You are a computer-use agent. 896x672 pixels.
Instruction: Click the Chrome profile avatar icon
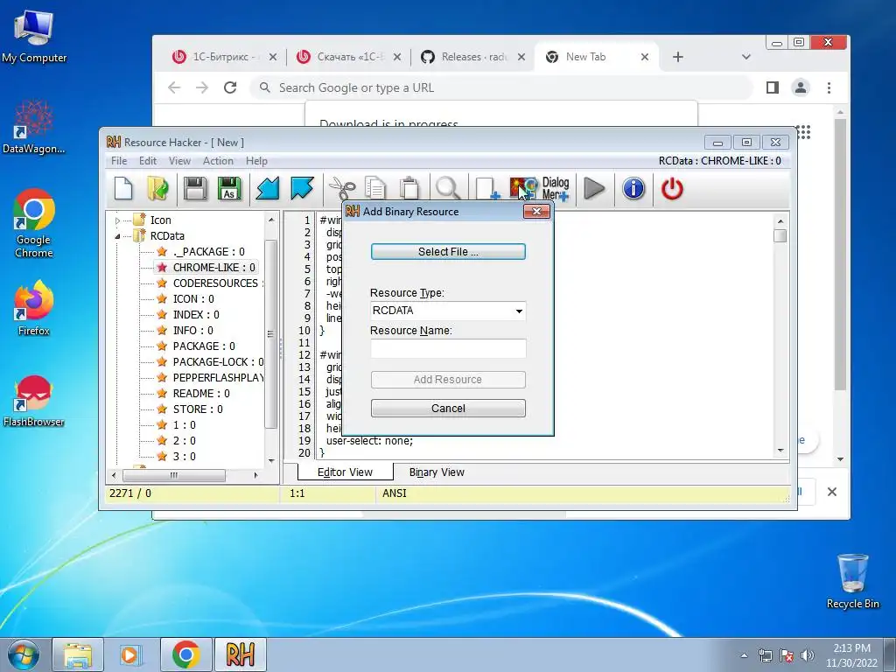[801, 88]
